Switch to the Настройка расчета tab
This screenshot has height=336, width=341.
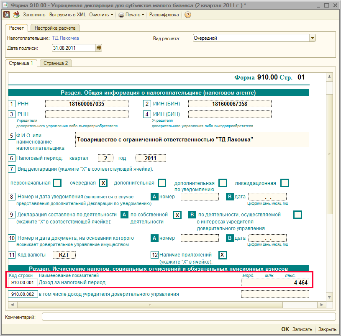55,28
